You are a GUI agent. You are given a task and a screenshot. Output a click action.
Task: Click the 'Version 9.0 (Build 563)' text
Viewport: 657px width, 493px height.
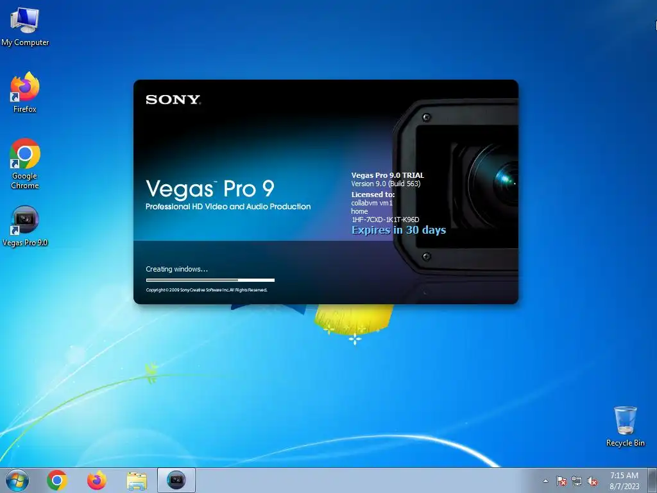click(386, 184)
